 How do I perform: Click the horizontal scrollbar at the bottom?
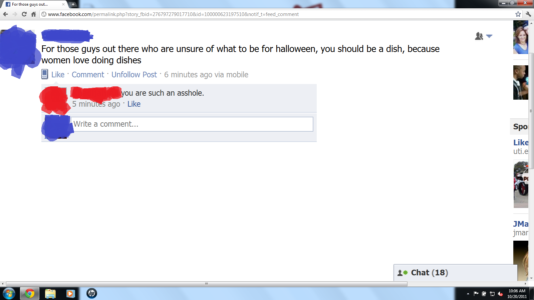coord(207,284)
